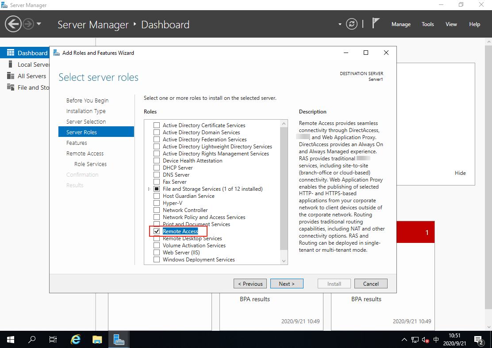The height and width of the screenshot is (348, 492).
Task: Click Server Manager taskbar icon
Action: (x=119, y=340)
